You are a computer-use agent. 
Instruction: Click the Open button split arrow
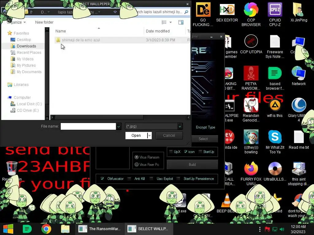coord(149,136)
